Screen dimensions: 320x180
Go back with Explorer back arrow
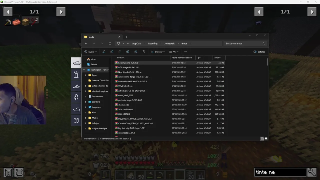(86, 43)
